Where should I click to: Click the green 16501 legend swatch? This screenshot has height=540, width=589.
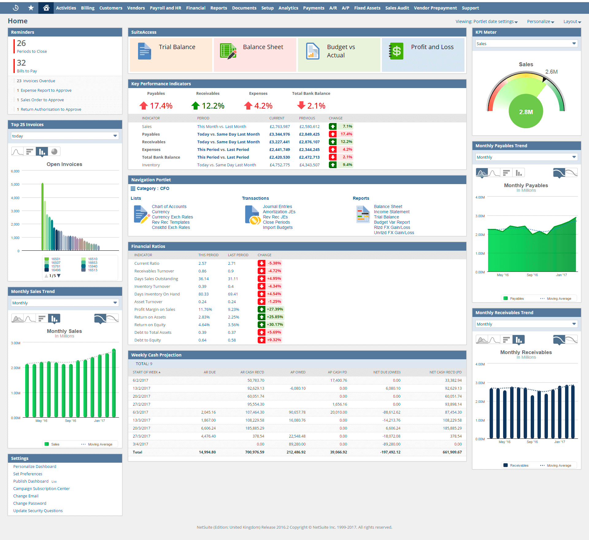47,259
